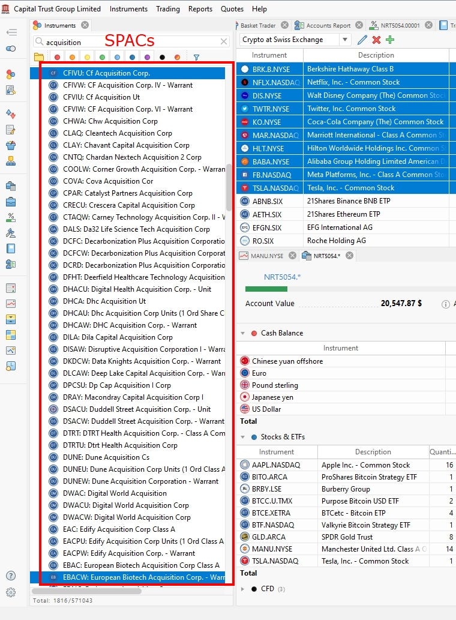456x620 pixels.
Task: Select the US Dollar cash balance row
Action: click(x=346, y=409)
